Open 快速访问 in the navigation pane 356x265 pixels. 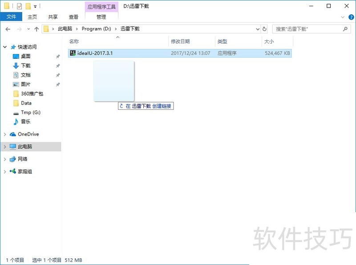coord(27,47)
